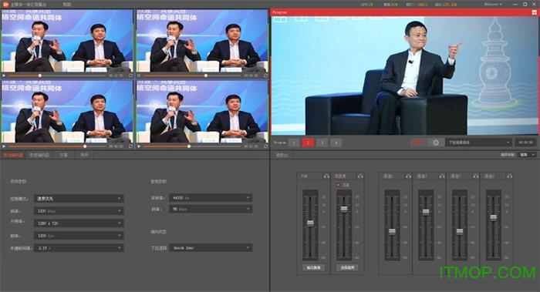Screen dimensions: 540x292
Task: Switch Program output to source 1
Action: 294,143
